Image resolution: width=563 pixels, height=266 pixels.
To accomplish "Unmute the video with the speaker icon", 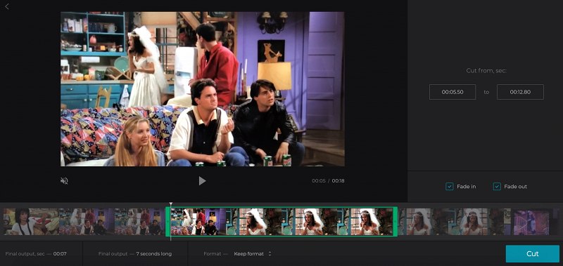I will tap(64, 181).
